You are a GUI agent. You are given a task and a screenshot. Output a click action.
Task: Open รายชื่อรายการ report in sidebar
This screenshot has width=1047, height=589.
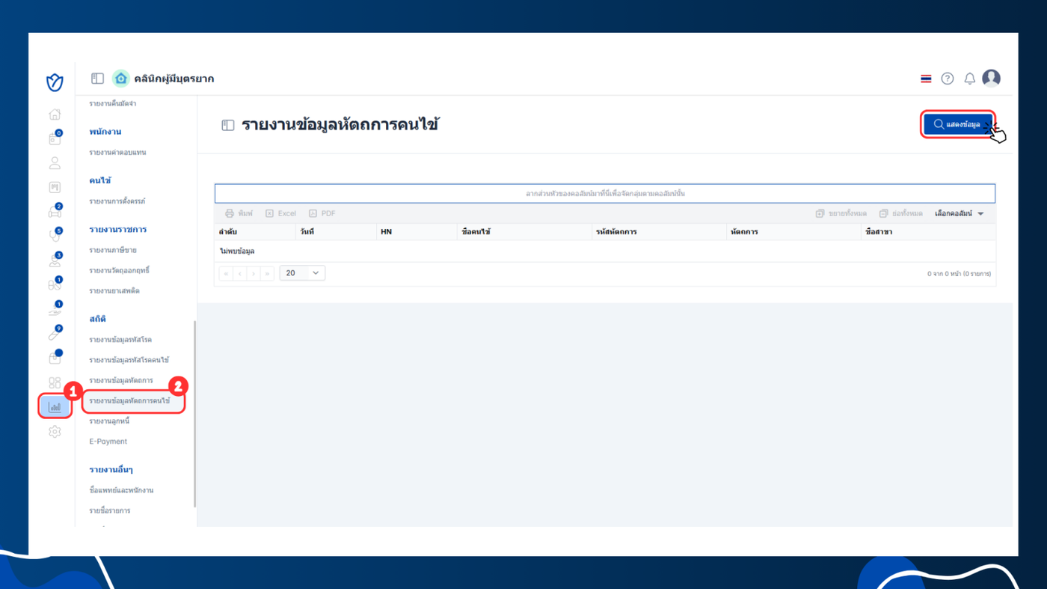click(110, 510)
